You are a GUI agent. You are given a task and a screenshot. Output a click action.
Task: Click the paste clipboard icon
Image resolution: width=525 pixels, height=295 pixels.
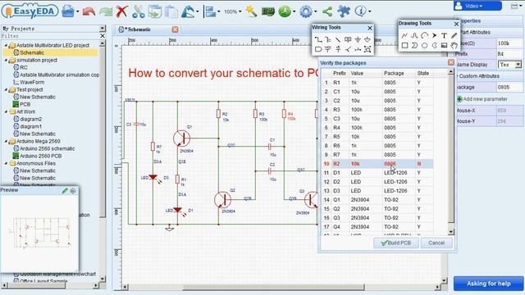[x=171, y=11]
